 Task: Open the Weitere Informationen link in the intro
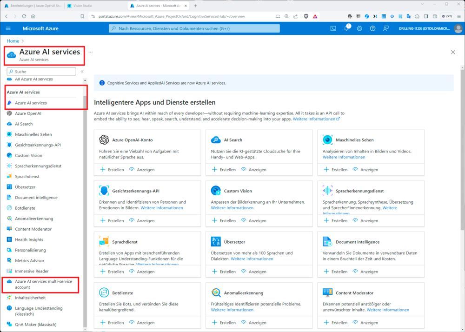315,119
